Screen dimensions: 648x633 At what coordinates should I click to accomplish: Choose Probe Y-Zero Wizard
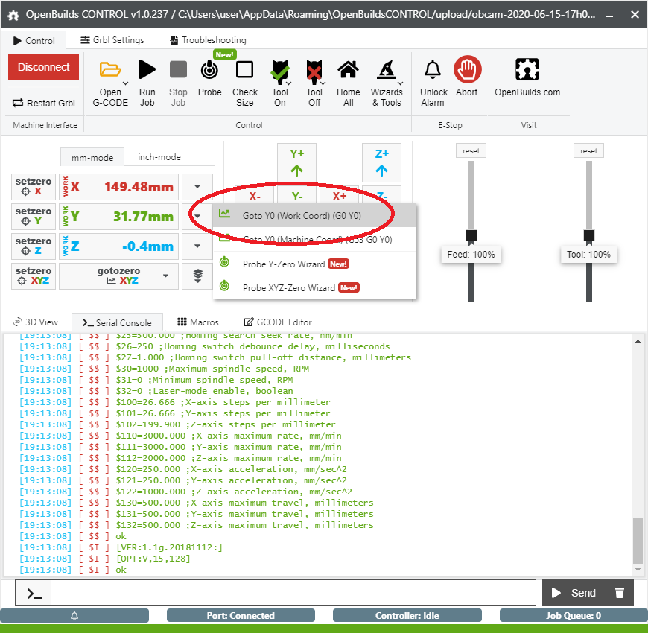click(x=314, y=264)
